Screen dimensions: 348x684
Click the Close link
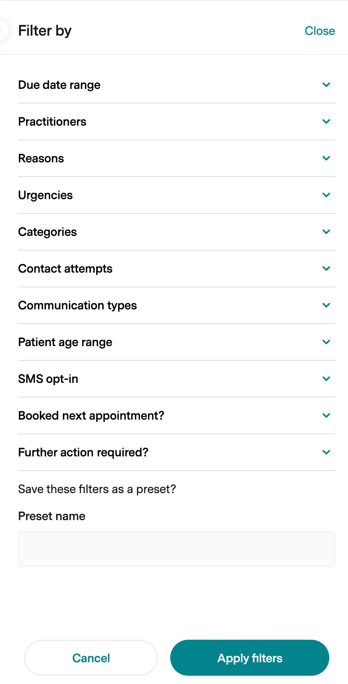320,31
